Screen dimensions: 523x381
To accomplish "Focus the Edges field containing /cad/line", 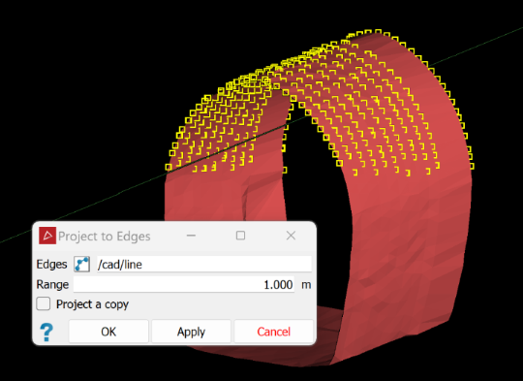I will [204, 264].
